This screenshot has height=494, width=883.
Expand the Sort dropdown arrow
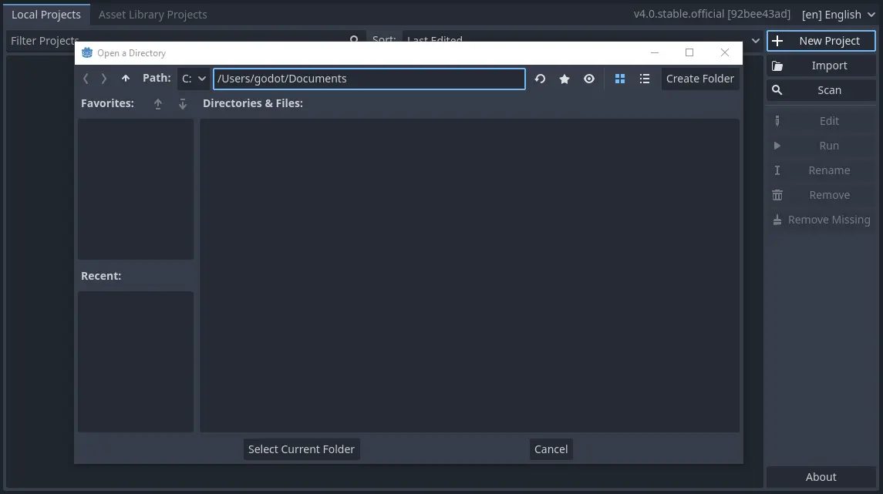tap(756, 41)
